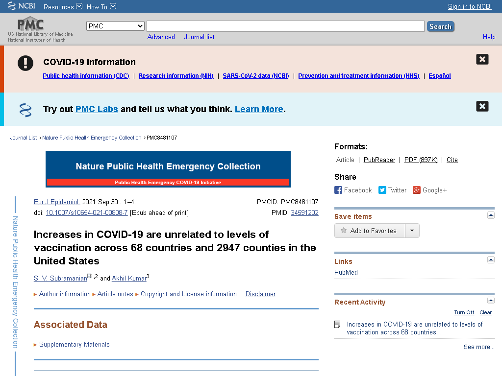The width and height of the screenshot is (502, 376).
Task: Open the Journal list link
Action: (199, 37)
